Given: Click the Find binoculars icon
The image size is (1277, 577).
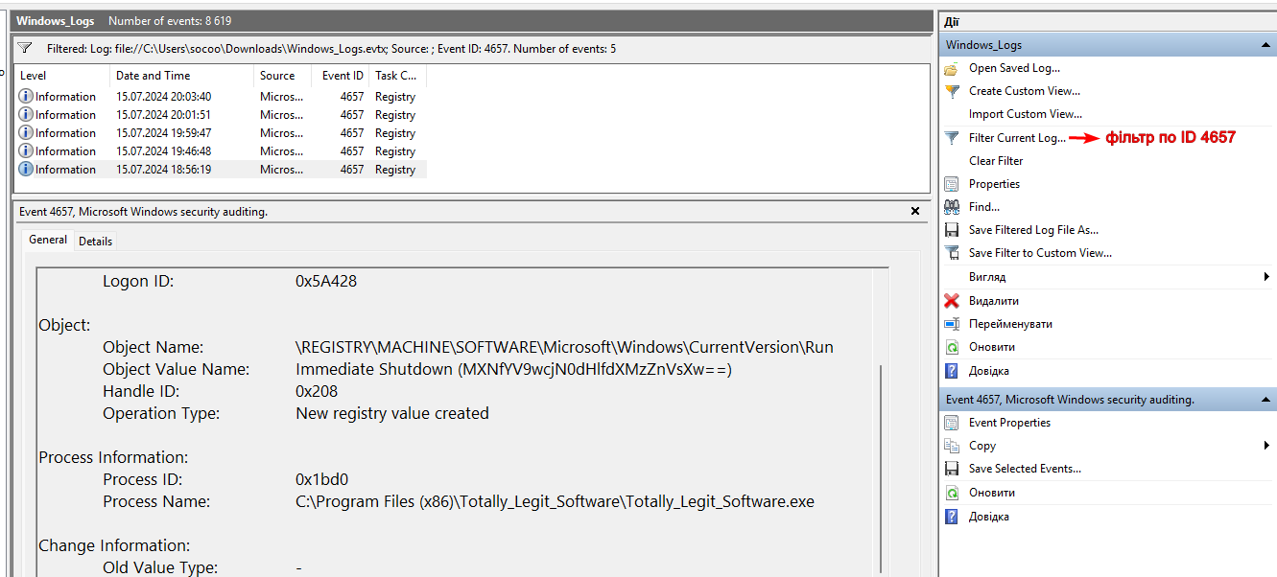Looking at the screenshot, I should click(951, 207).
